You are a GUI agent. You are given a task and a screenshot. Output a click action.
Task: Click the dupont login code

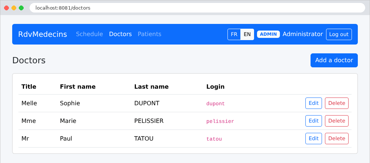(x=215, y=103)
